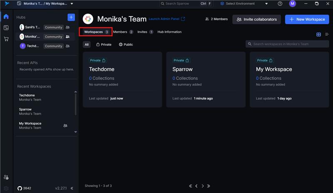Click the Monika's Team hub logo
The height and width of the screenshot is (193, 333).
pos(88,19)
